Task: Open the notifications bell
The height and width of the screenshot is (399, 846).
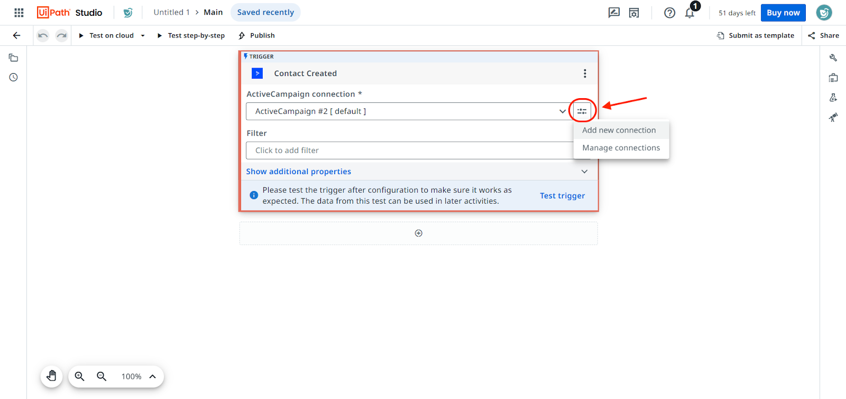Action: 689,13
